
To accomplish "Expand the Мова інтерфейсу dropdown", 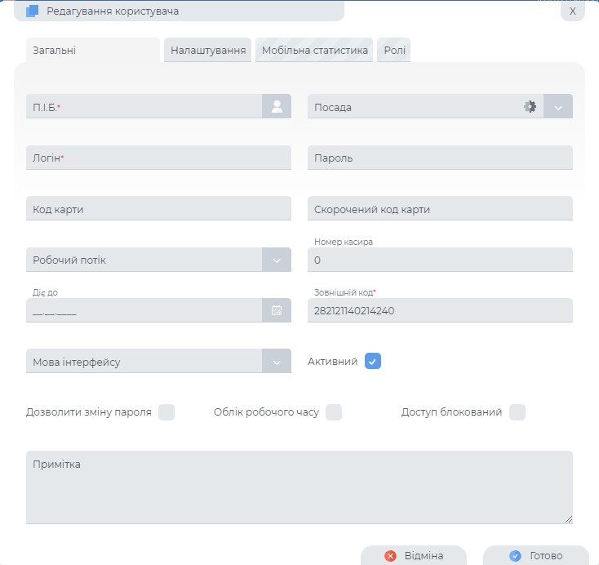I will coord(277,362).
